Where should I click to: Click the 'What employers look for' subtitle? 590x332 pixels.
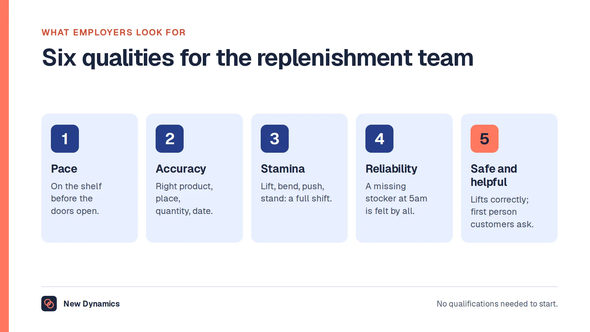pos(114,32)
